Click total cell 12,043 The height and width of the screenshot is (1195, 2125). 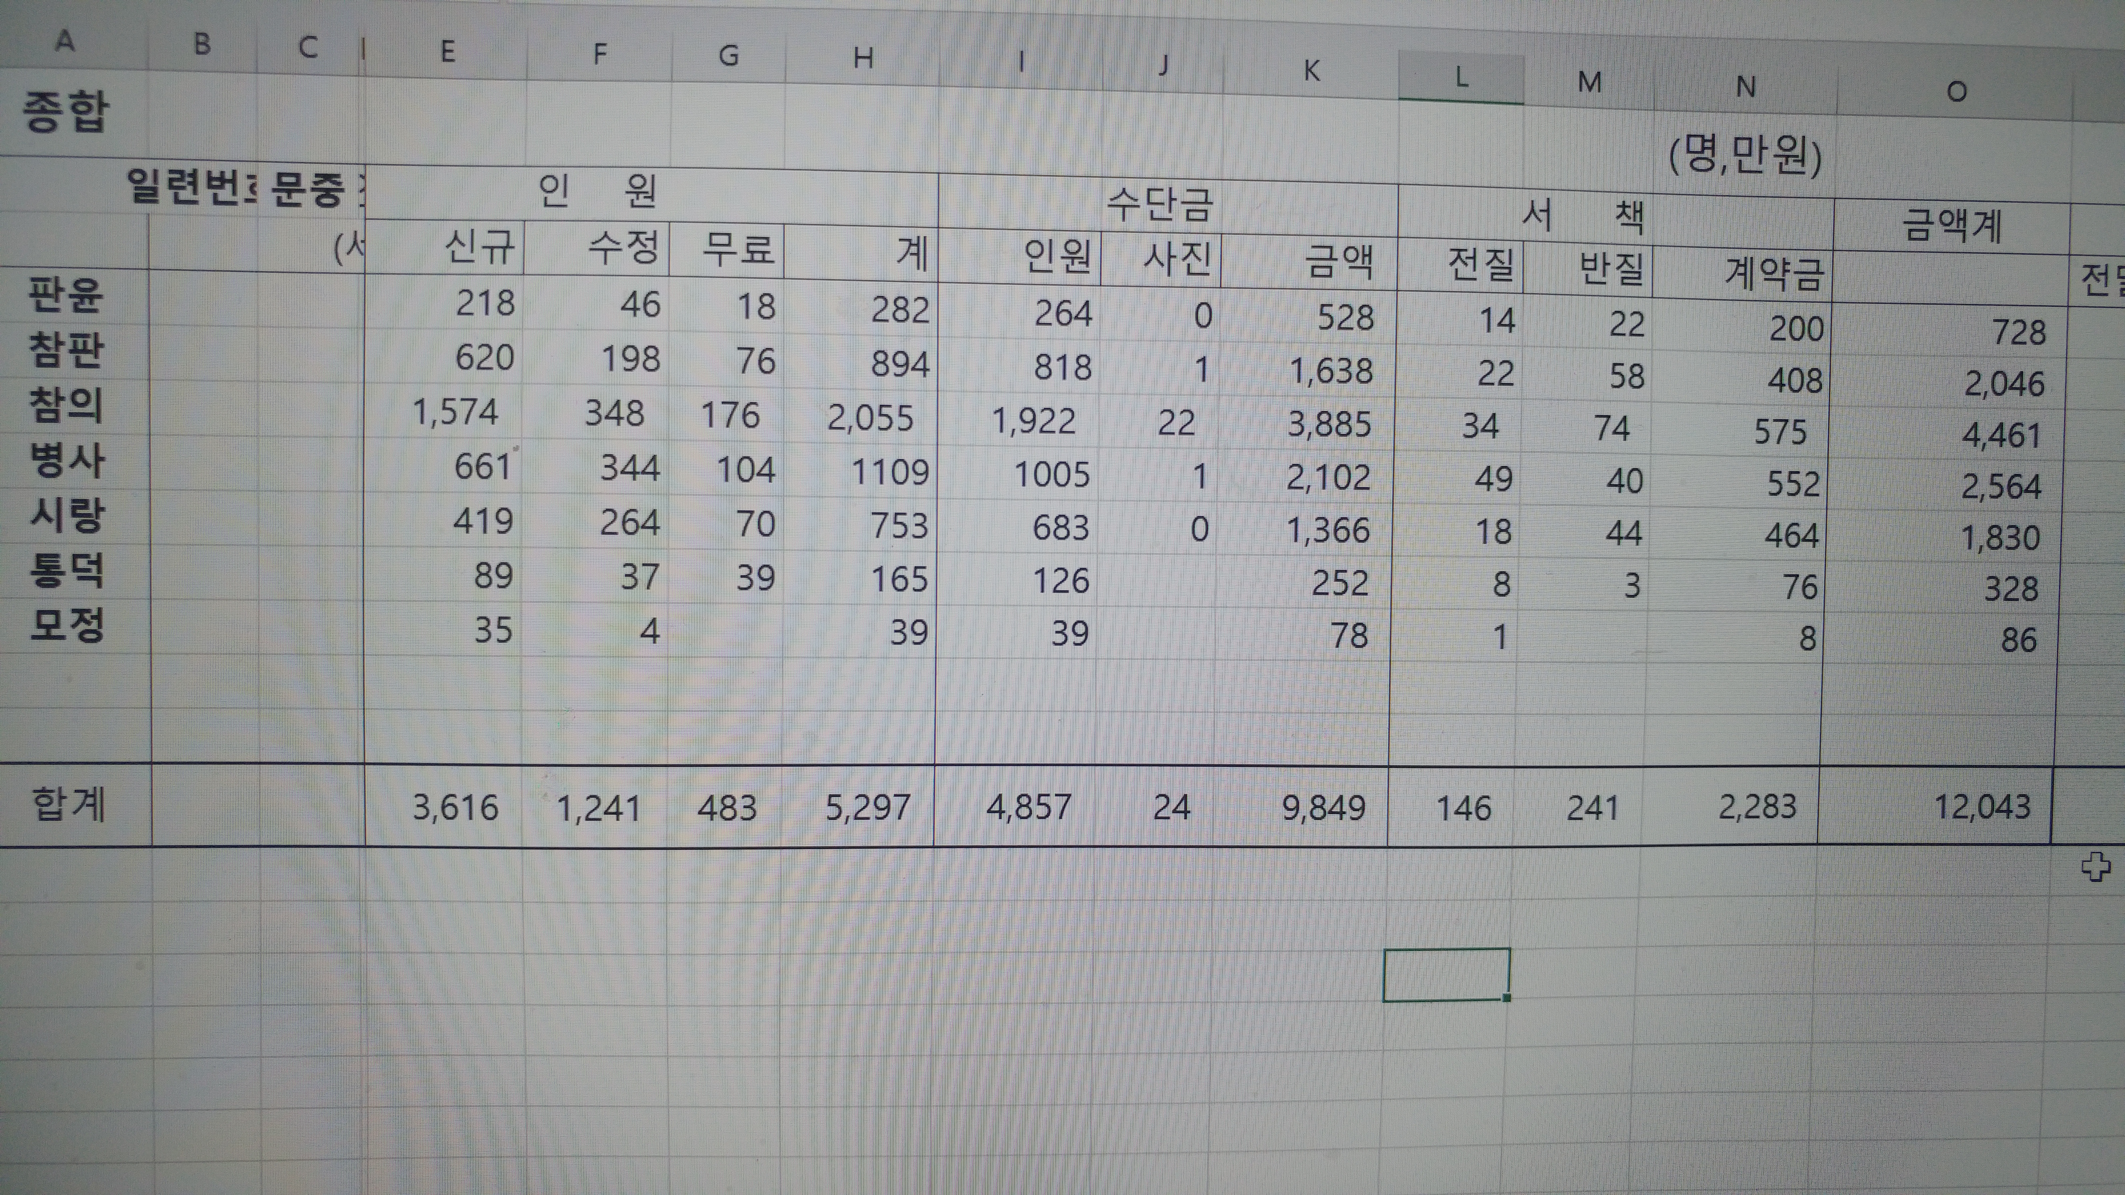pos(1982,807)
